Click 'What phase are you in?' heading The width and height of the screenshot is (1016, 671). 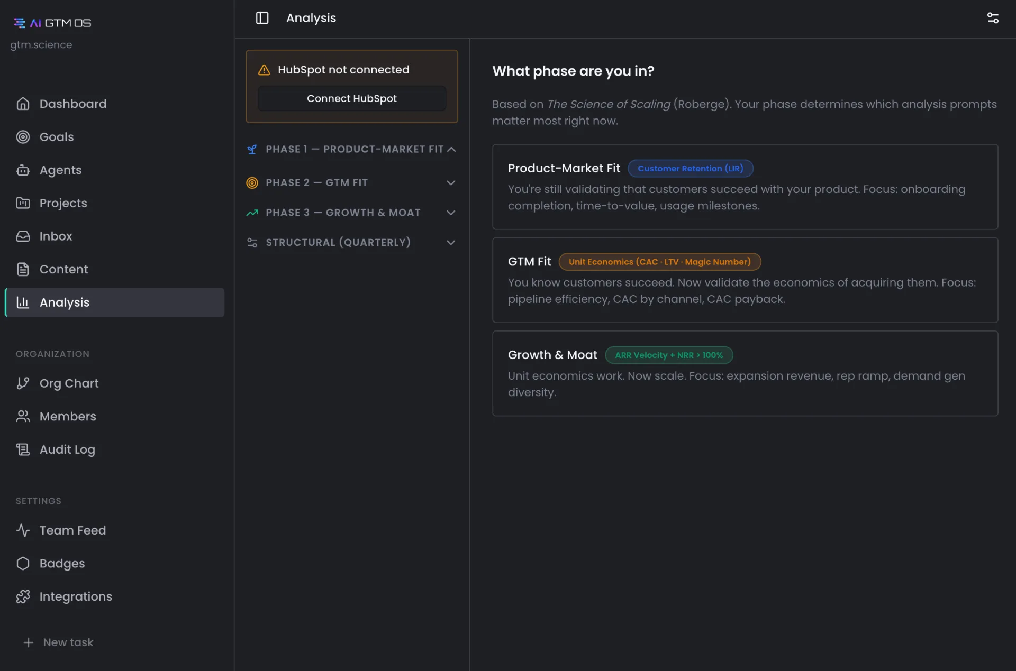pyautogui.click(x=573, y=71)
